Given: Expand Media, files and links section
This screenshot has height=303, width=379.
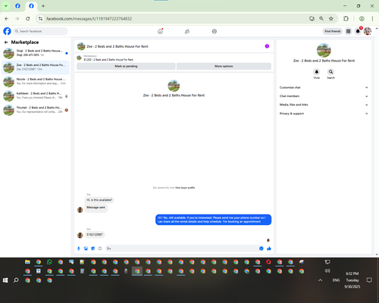Looking at the screenshot, I should click(324, 105).
